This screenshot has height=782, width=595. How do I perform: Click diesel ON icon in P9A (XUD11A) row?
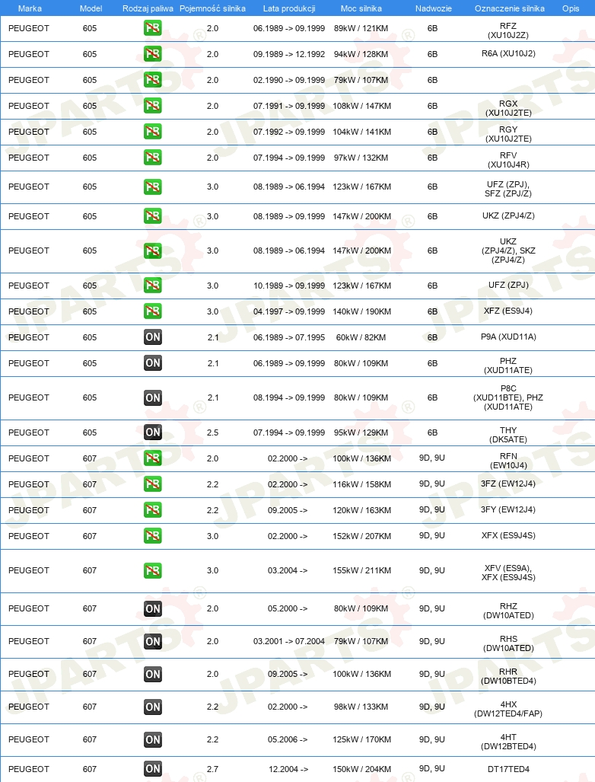tap(152, 337)
